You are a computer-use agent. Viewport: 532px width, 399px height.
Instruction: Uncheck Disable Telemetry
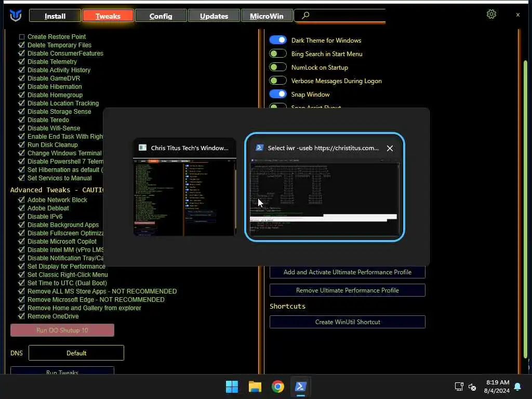point(22,61)
